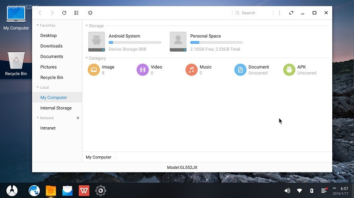Open the three-dot more options menu
Viewport: 354px width, 198px height.
(280, 13)
